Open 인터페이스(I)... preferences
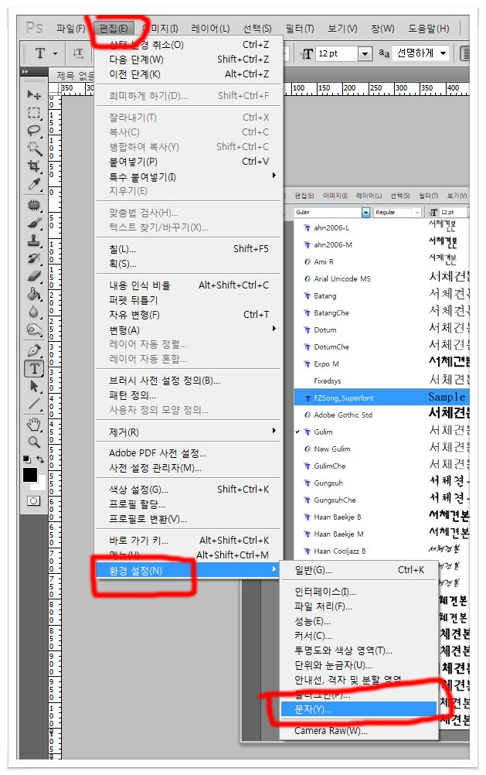486x775 pixels. [x=359, y=592]
